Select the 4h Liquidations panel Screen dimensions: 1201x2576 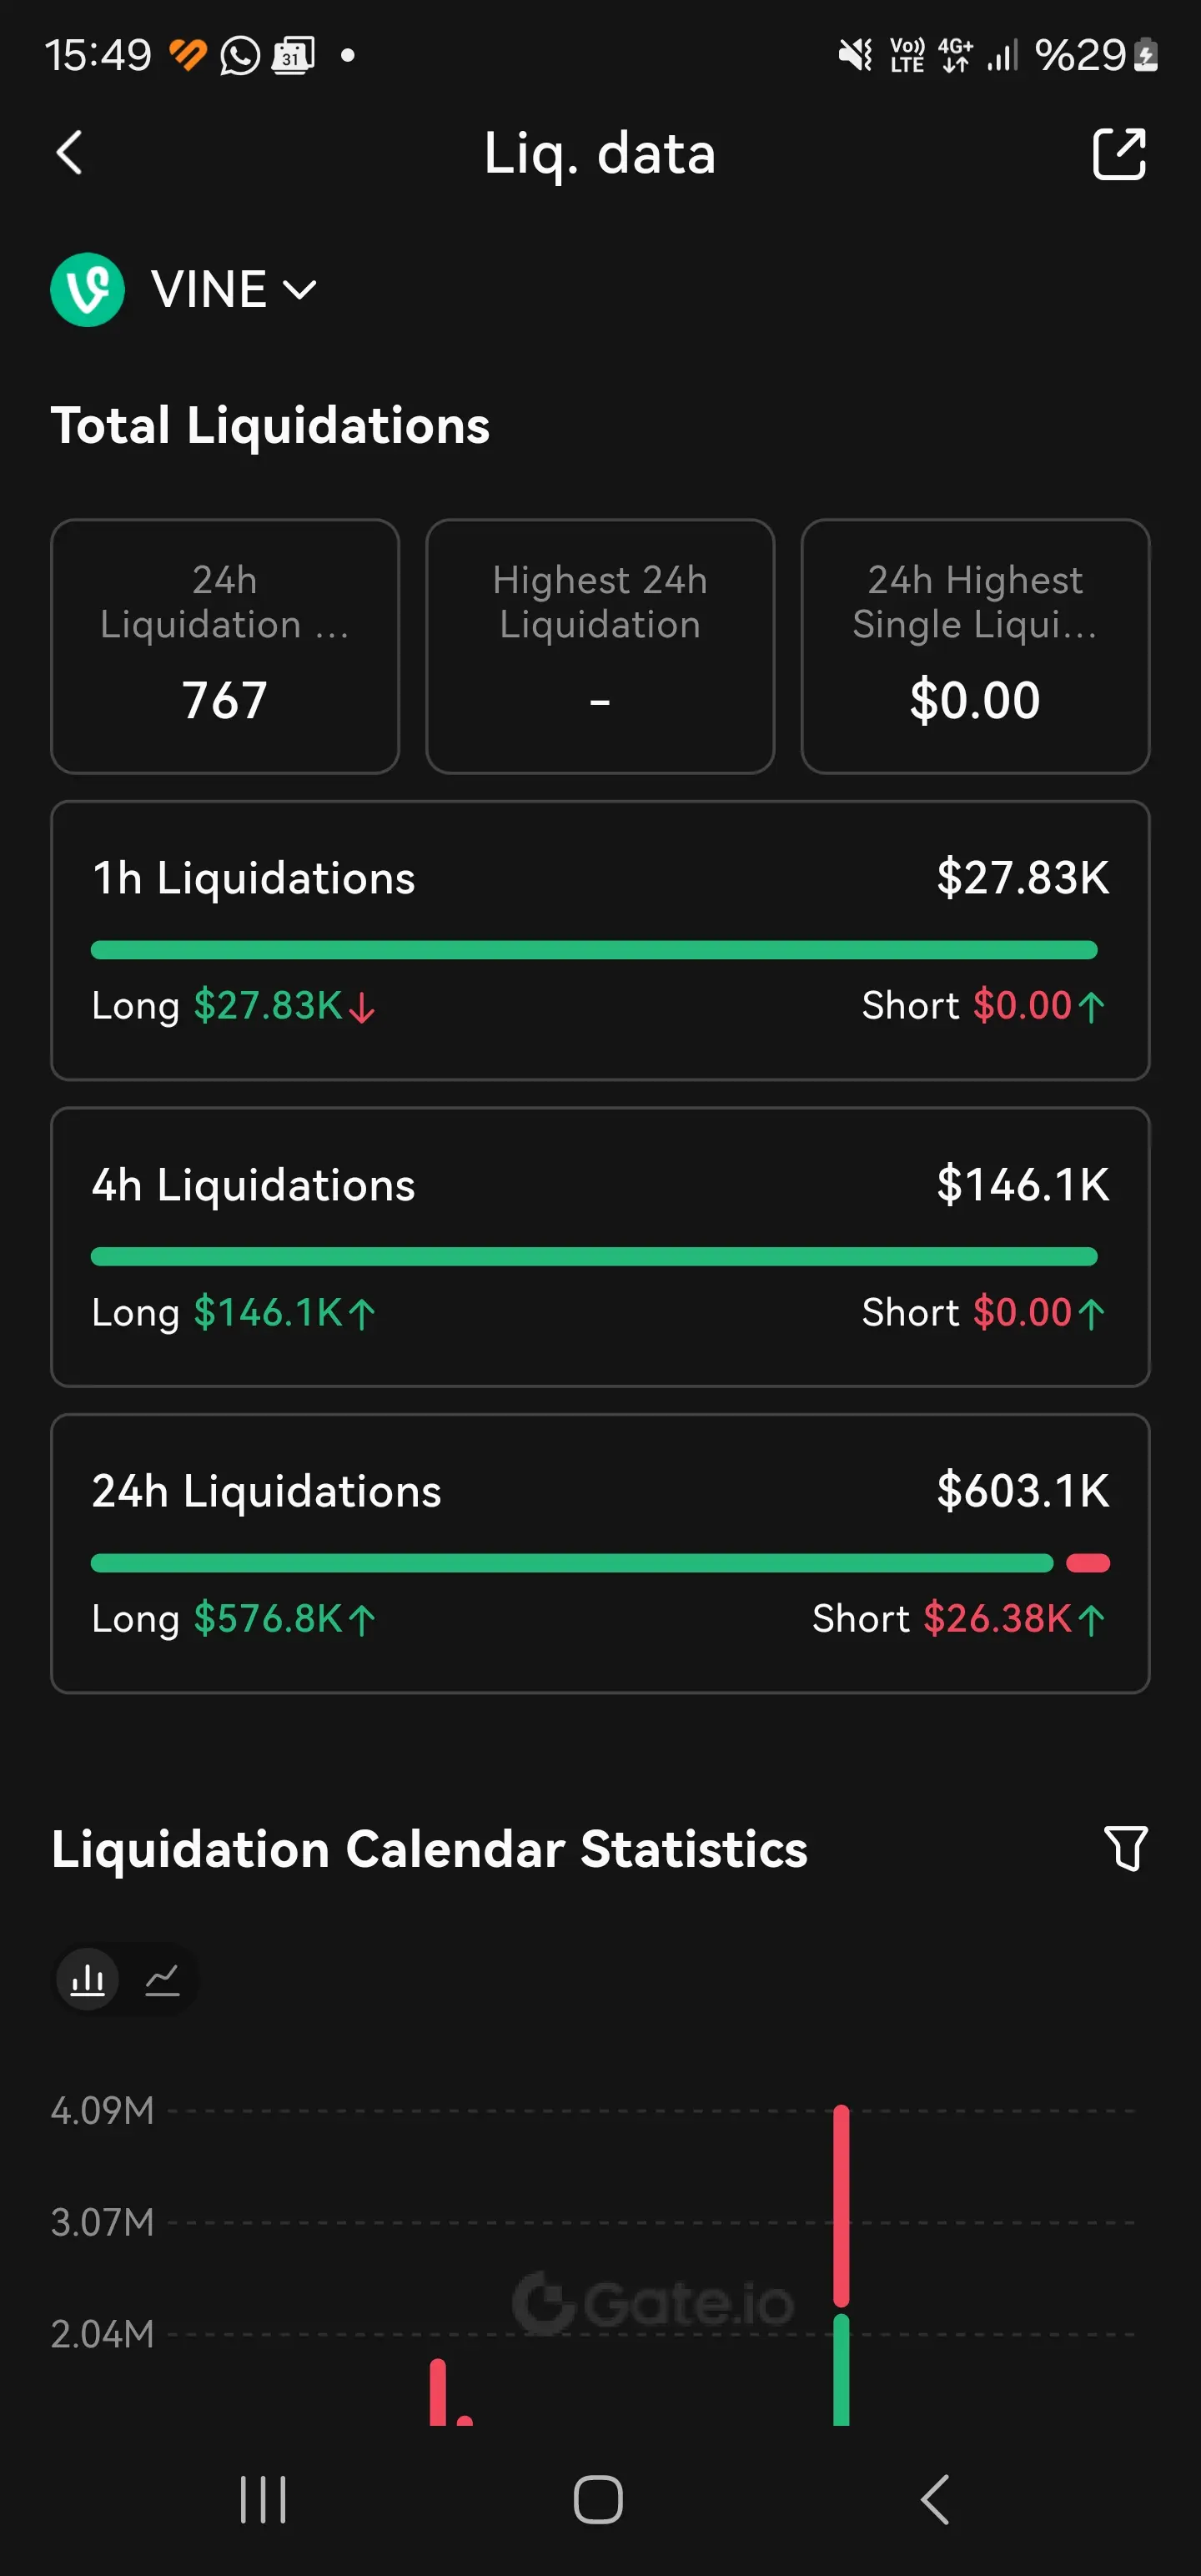(x=600, y=1247)
